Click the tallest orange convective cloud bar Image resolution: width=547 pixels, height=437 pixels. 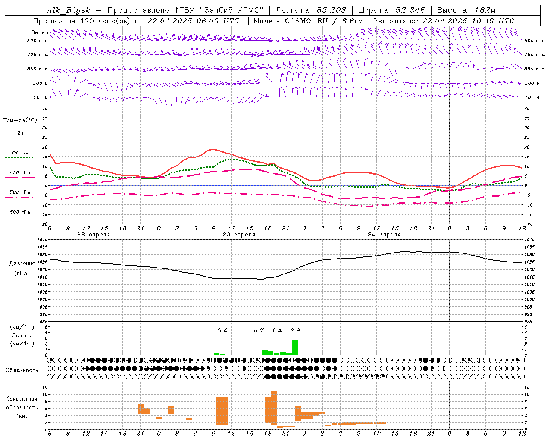(x=274, y=408)
